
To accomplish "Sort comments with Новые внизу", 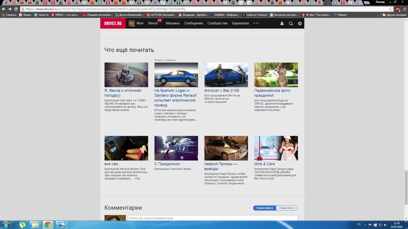I will tap(287, 208).
